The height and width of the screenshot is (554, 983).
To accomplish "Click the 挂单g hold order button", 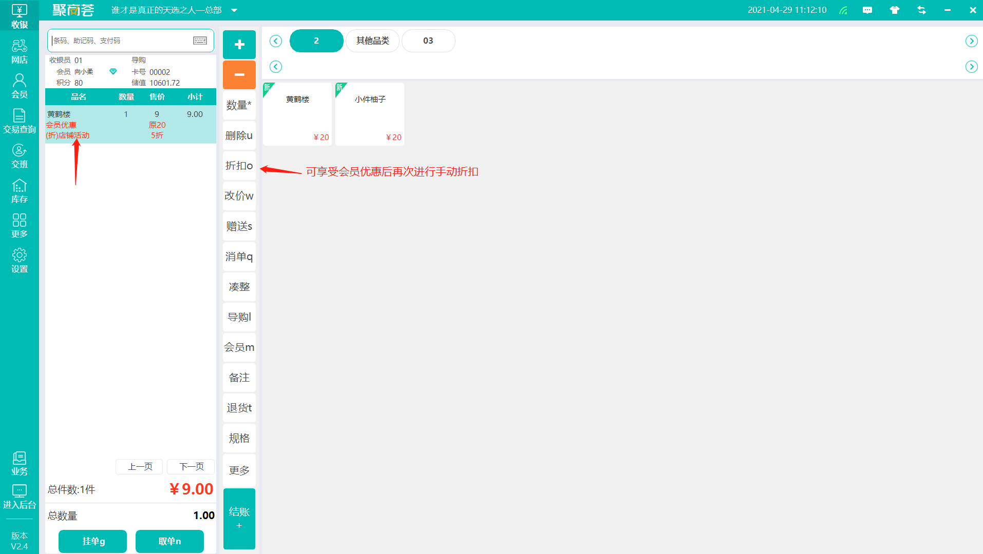I will point(92,541).
